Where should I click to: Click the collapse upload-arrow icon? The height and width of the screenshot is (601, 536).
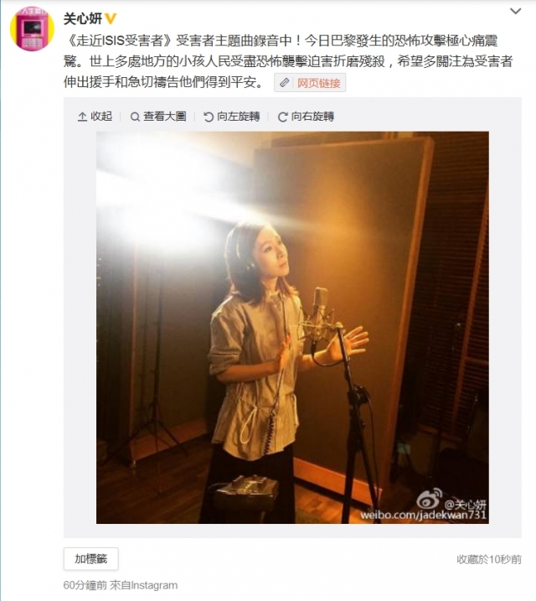[82, 117]
